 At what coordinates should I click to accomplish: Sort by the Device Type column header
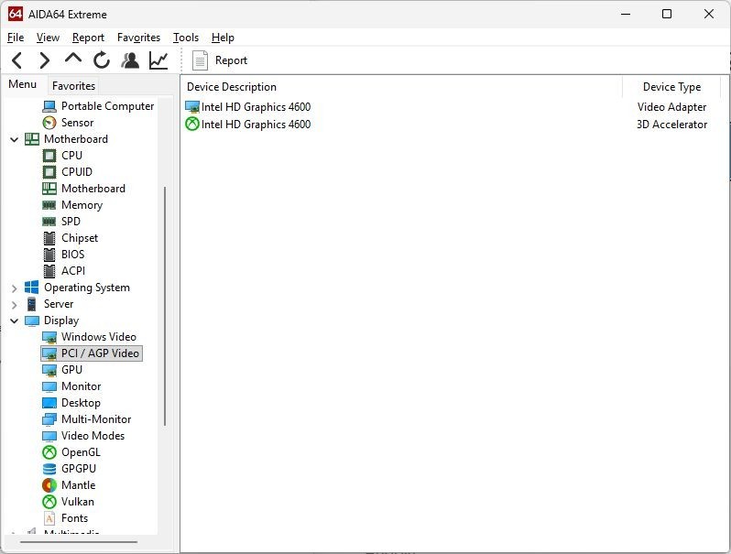[671, 87]
